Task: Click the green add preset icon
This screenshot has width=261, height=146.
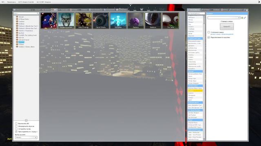Action: (x=242, y=18)
